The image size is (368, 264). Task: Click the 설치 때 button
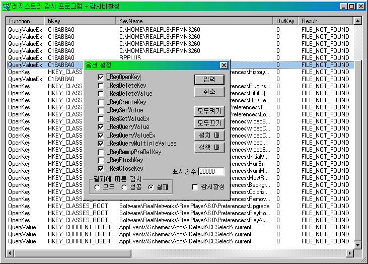tap(209, 136)
